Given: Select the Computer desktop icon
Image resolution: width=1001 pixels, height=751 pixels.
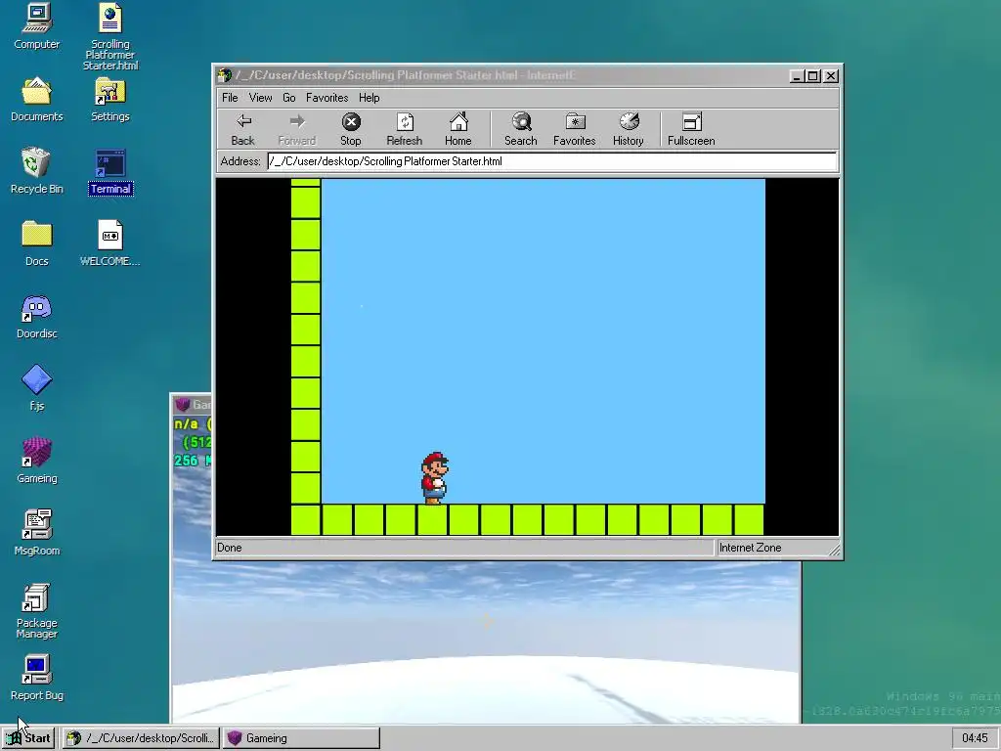Looking at the screenshot, I should [x=37, y=26].
